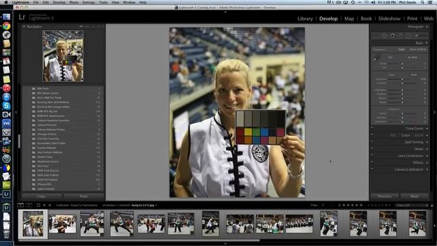The width and height of the screenshot is (437, 246).
Task: Expand the Detail panel
Action: pyautogui.click(x=427, y=149)
